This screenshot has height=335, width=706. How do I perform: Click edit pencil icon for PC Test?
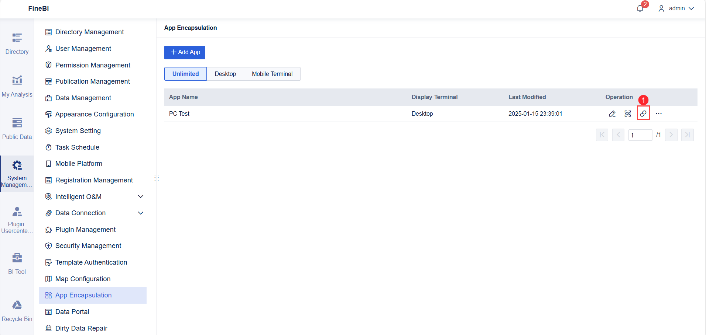612,114
